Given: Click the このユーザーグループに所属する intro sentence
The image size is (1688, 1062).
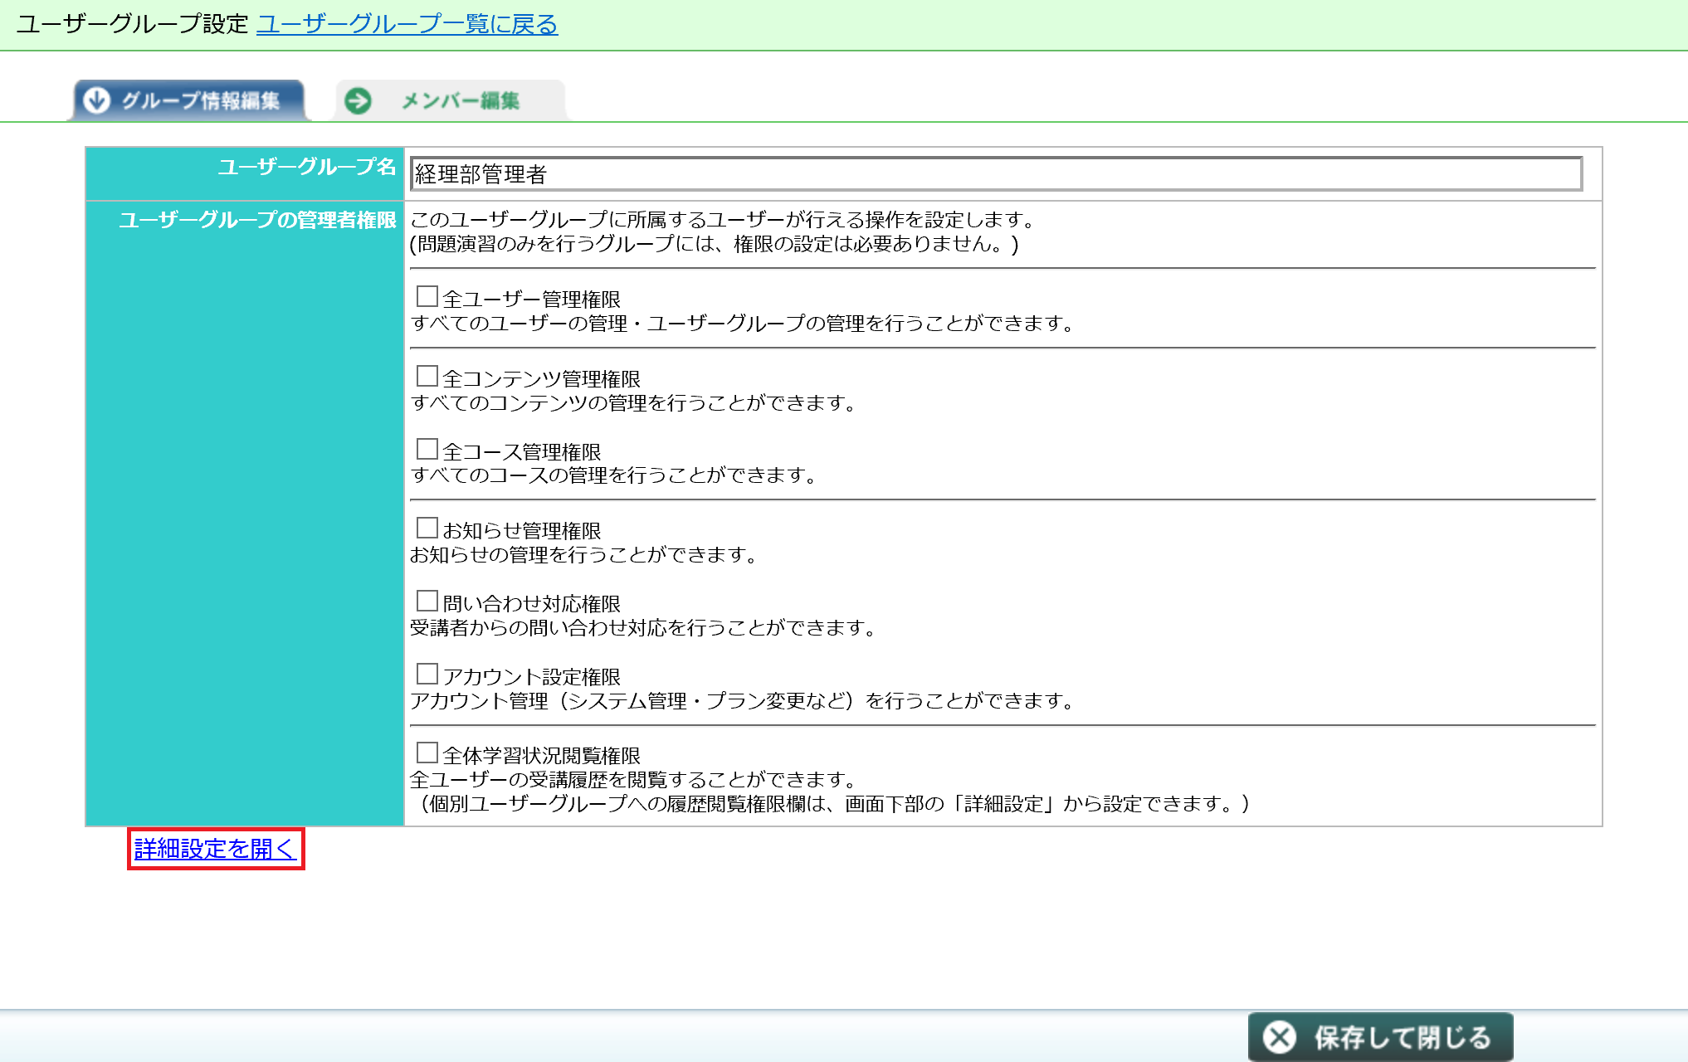Looking at the screenshot, I should click(x=724, y=220).
